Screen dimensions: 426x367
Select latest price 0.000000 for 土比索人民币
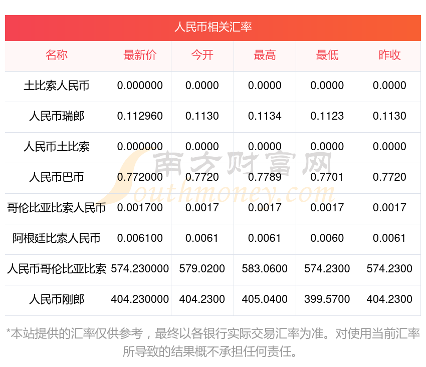[140, 86]
